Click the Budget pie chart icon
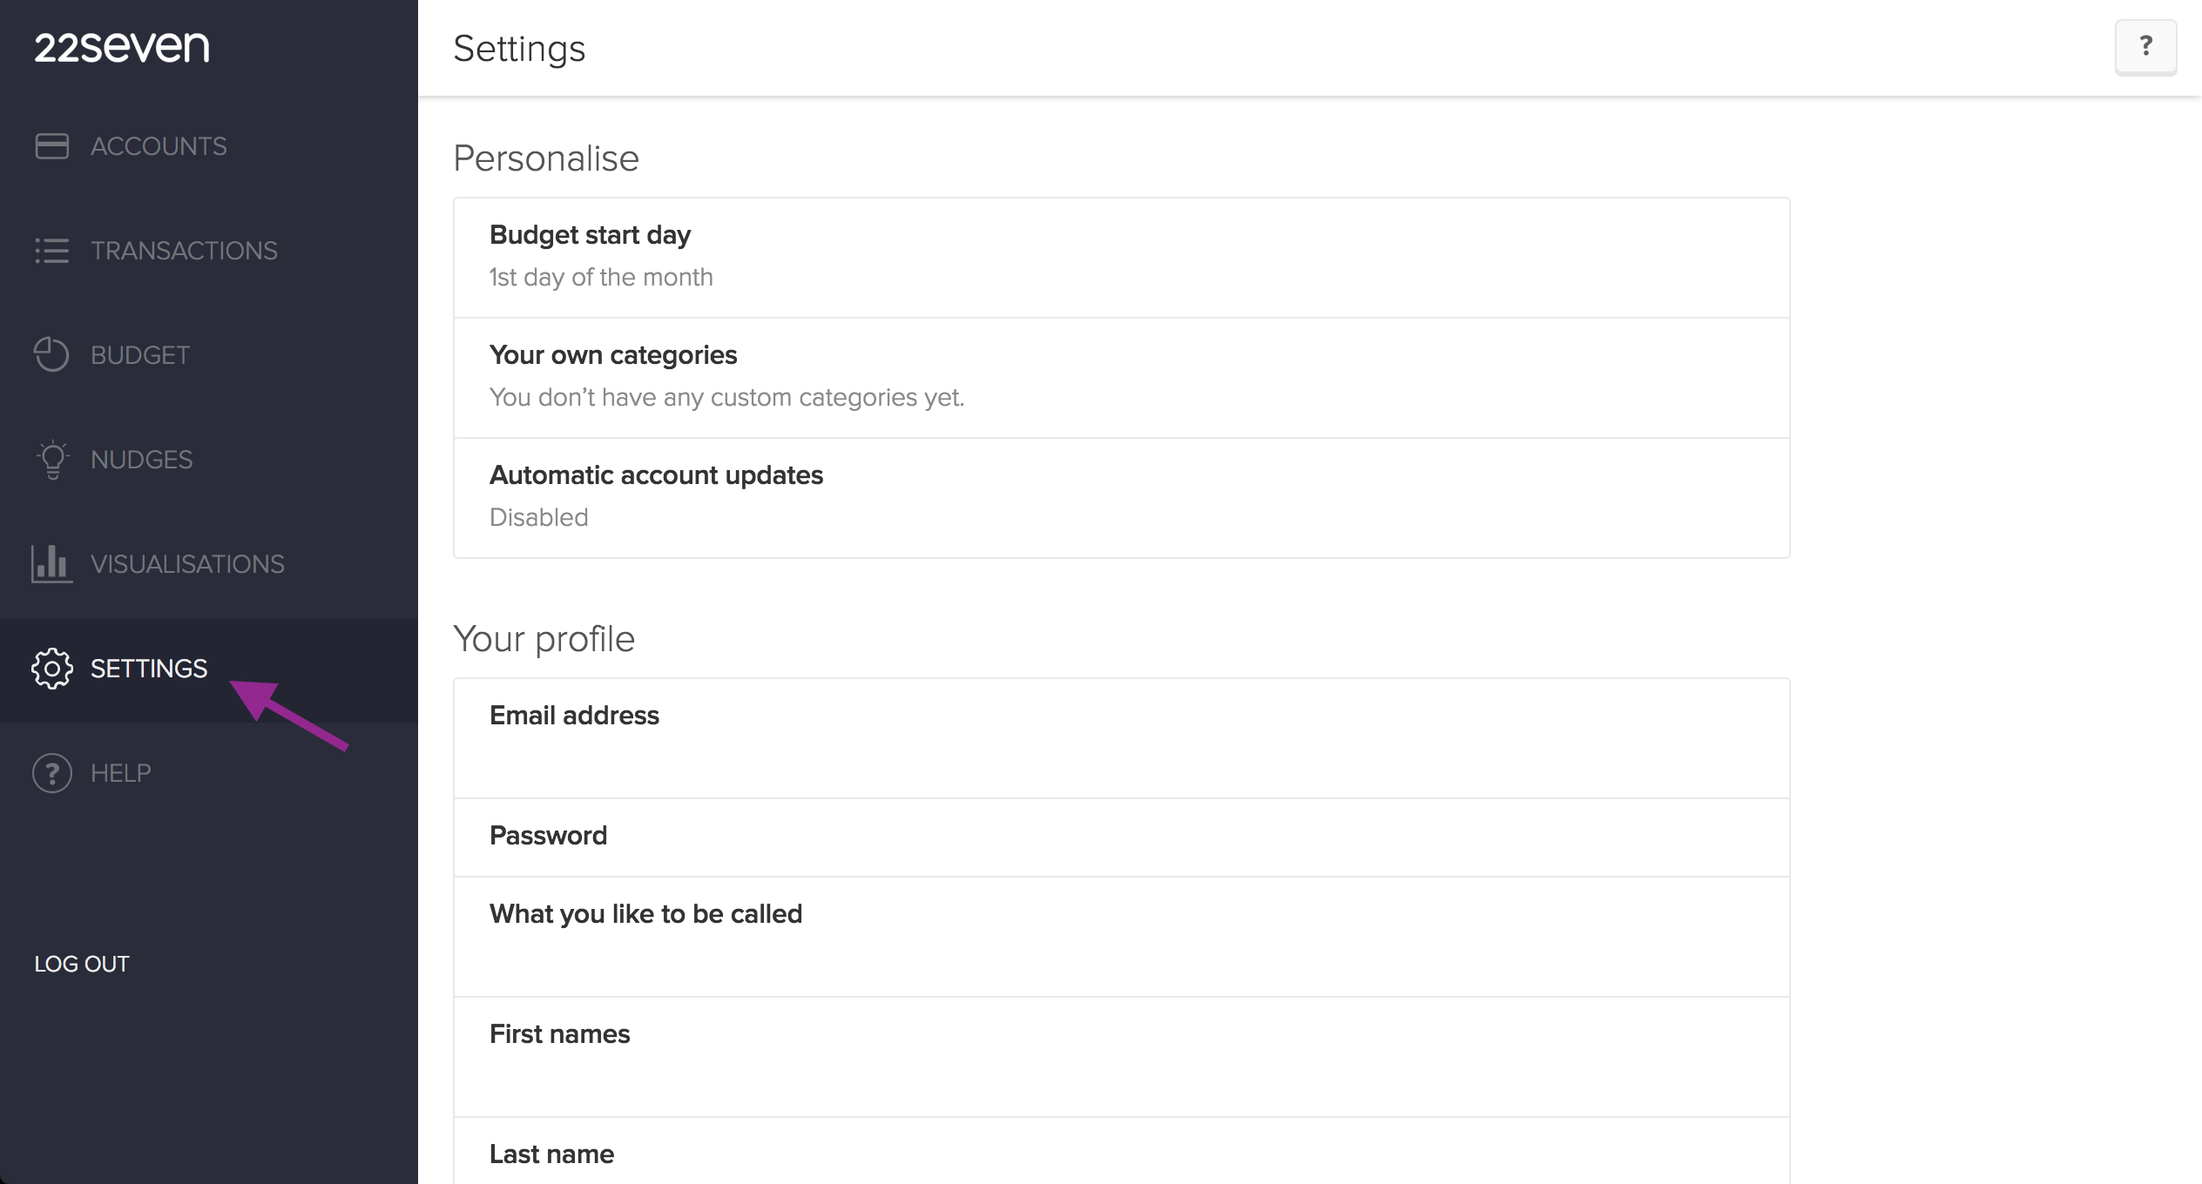Viewport: 2202px width, 1184px height. 51,354
